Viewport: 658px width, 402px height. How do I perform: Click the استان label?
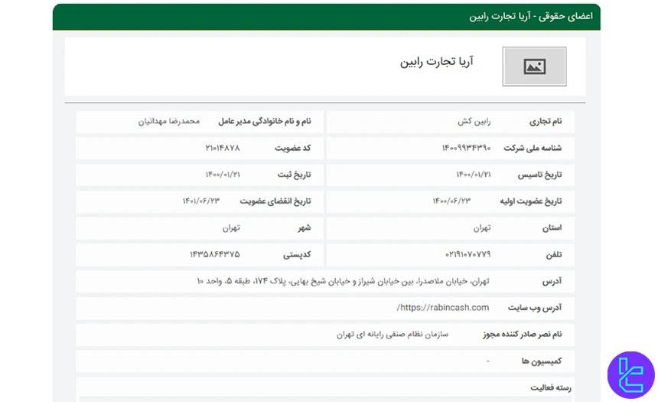point(552,227)
